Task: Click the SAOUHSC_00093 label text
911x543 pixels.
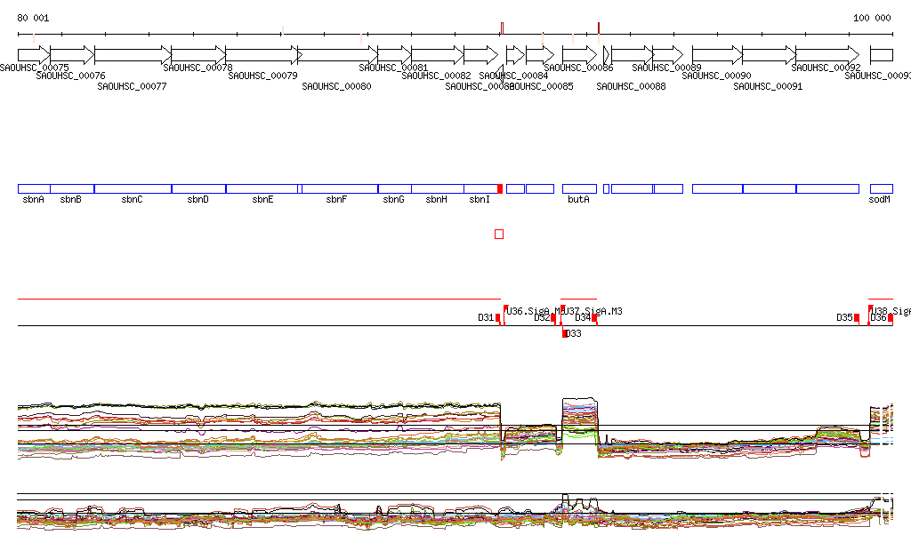Action: [x=878, y=76]
